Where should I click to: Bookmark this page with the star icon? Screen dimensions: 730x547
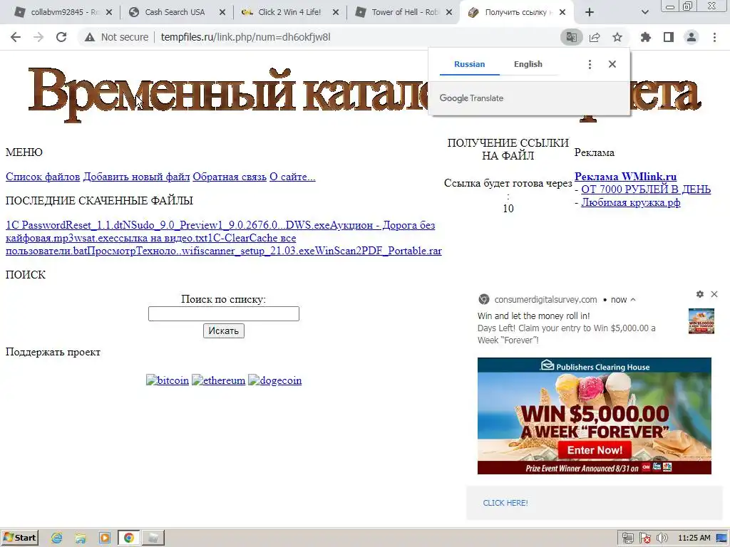(617, 37)
